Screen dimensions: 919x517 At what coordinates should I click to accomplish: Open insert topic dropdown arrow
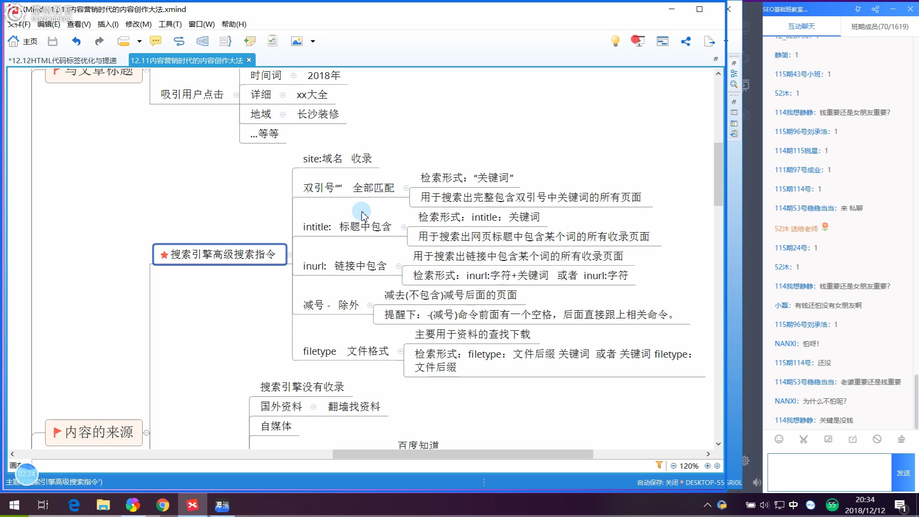[x=139, y=41]
